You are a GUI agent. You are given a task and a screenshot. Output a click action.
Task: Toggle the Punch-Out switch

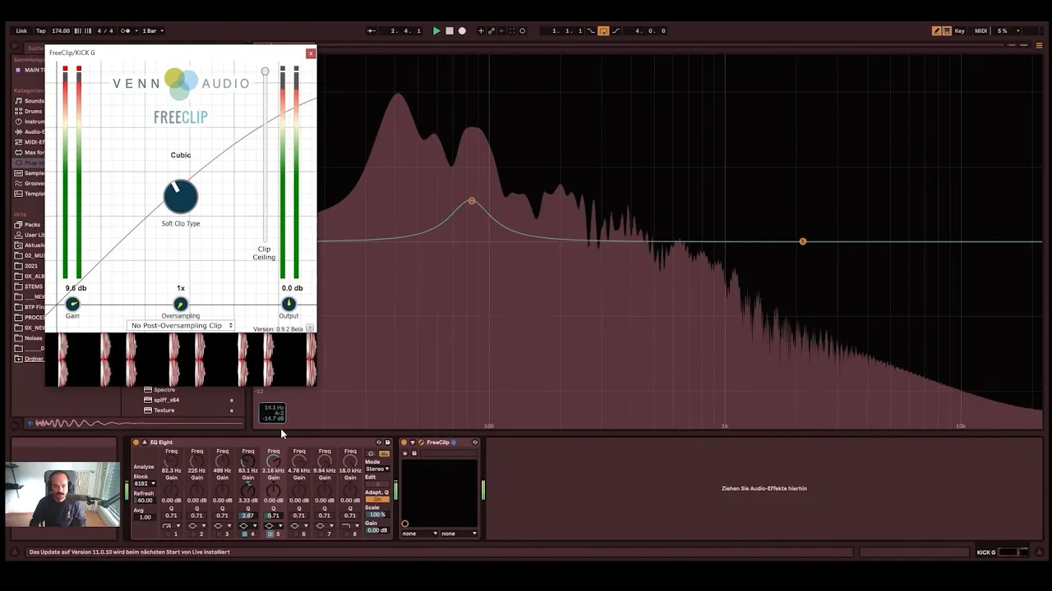click(616, 31)
